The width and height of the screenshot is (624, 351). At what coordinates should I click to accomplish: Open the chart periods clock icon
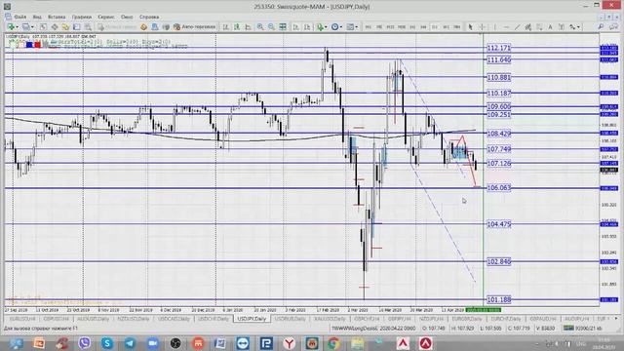(x=335, y=27)
